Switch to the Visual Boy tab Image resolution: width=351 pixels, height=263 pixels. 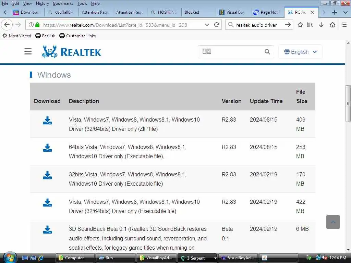click(232, 12)
